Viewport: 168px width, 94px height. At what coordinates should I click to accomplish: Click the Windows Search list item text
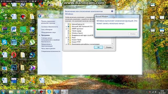click(77, 33)
